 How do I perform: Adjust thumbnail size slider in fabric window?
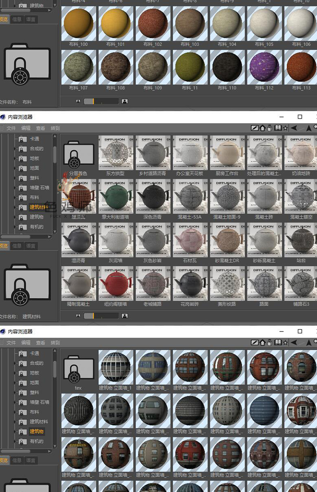(101, 101)
